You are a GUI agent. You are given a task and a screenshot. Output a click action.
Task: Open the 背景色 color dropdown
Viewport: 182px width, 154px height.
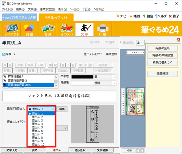coord(114,83)
